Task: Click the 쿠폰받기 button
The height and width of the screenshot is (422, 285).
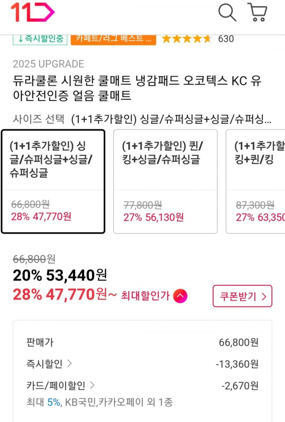Action: click(242, 296)
